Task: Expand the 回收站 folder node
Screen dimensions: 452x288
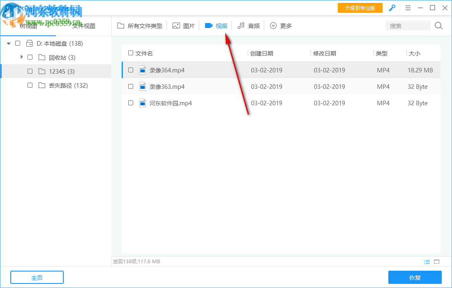Action: 21,57
